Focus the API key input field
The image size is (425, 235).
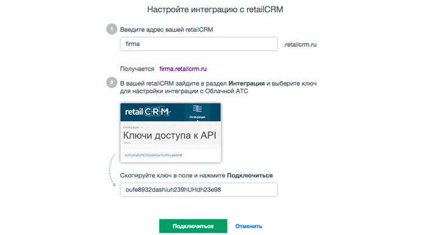(199, 189)
